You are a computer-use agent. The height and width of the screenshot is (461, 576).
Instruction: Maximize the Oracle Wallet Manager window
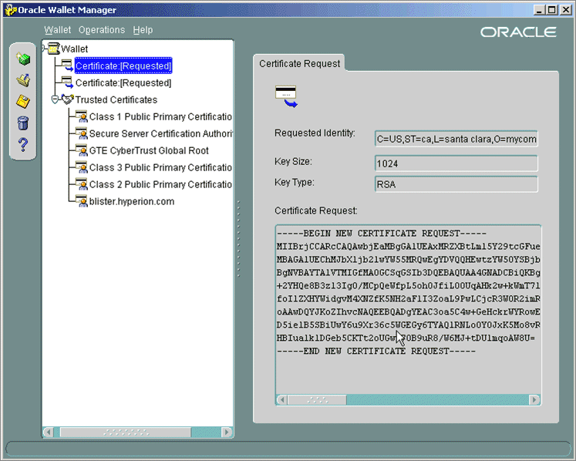(x=552, y=10)
